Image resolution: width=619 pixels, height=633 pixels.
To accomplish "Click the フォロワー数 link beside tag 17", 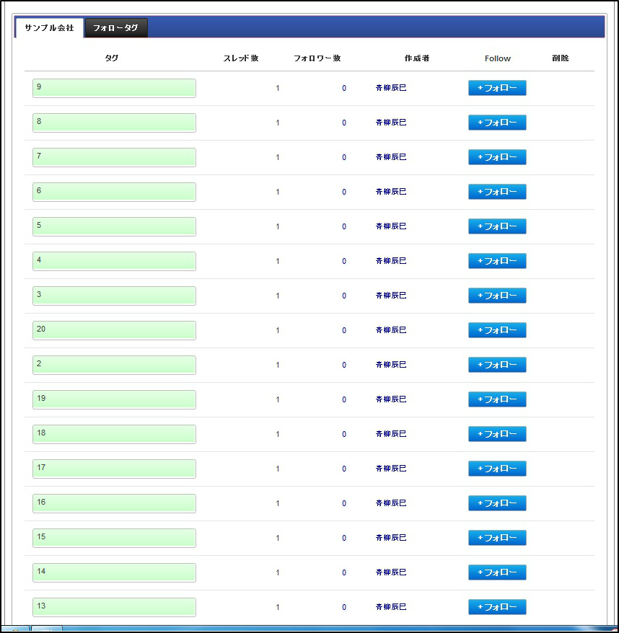I will (344, 468).
